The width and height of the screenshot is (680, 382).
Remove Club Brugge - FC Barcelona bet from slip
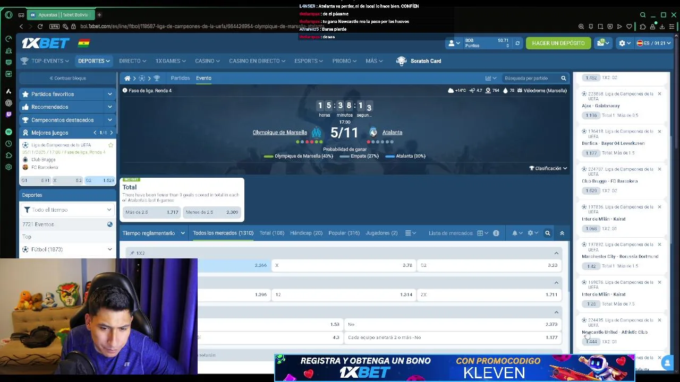(659, 169)
